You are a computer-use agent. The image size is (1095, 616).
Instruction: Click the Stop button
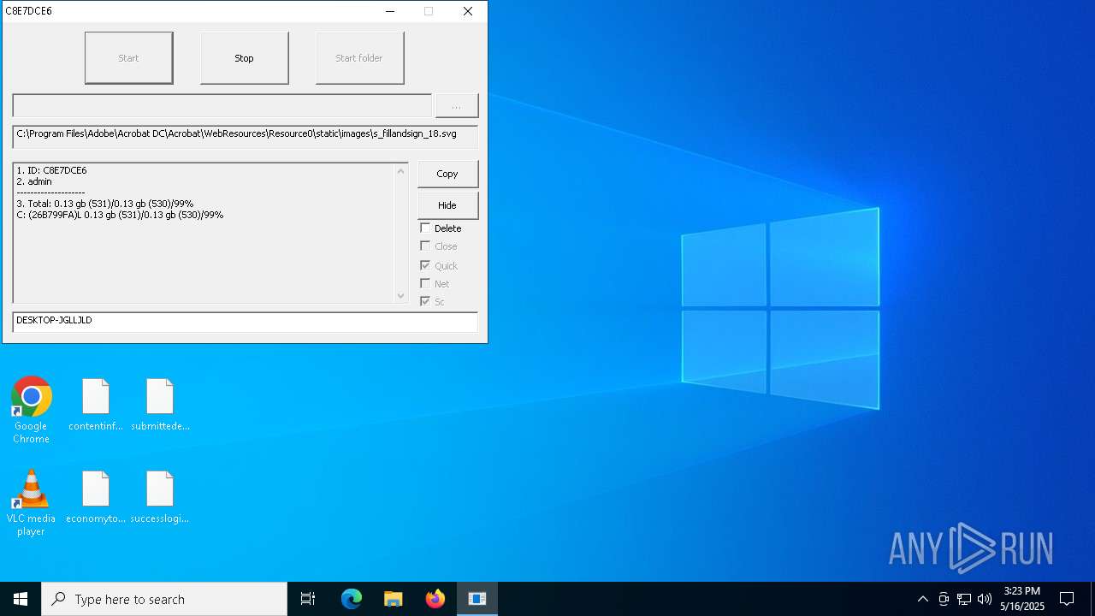pyautogui.click(x=244, y=58)
